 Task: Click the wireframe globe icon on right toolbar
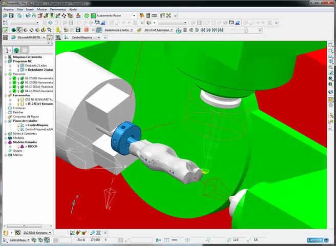(x=330, y=105)
